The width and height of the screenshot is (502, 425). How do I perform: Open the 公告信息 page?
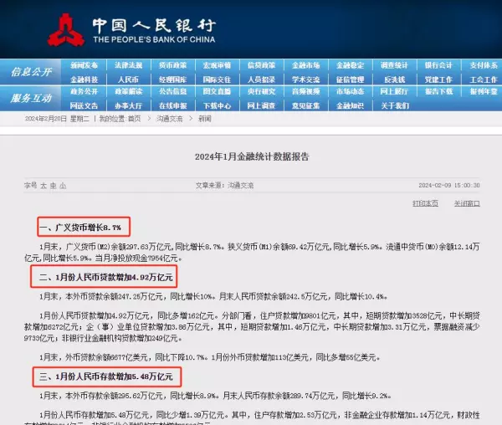pos(173,91)
